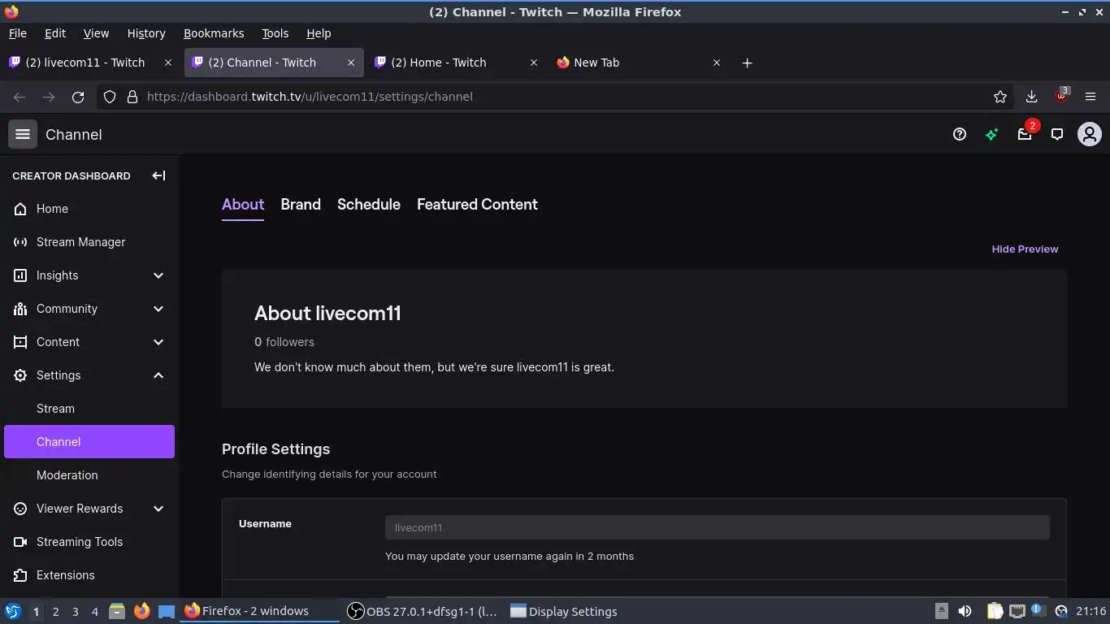Click the Username input field
The height and width of the screenshot is (624, 1110).
718,527
